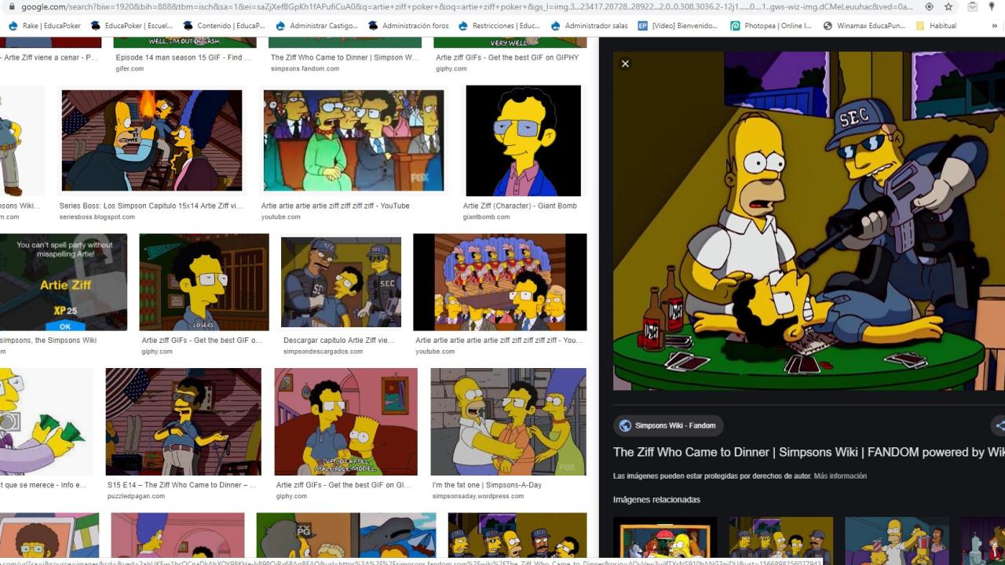Image resolution: width=1005 pixels, height=565 pixels.
Task: Open bottom row whale on beach thumbnail
Action: click(x=346, y=535)
